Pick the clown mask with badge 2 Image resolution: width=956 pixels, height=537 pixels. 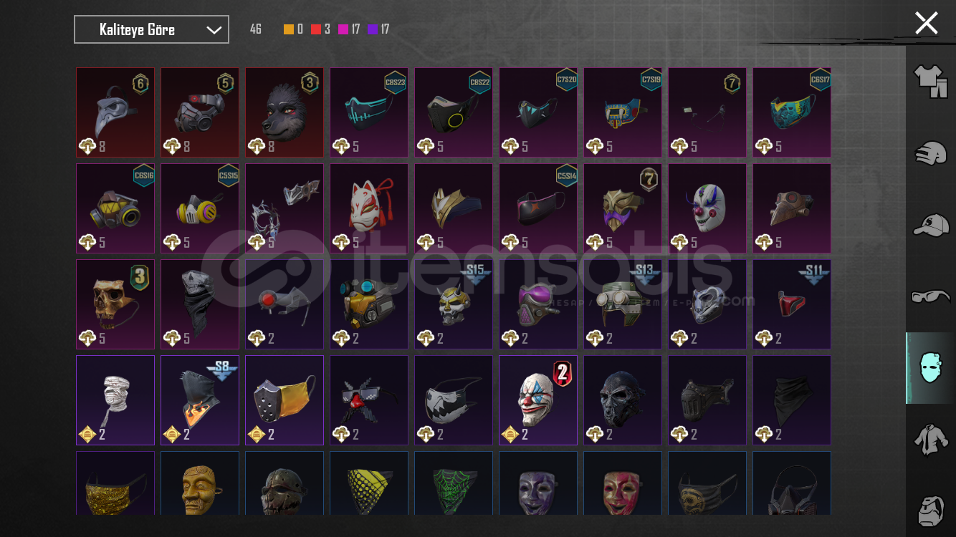coord(538,400)
